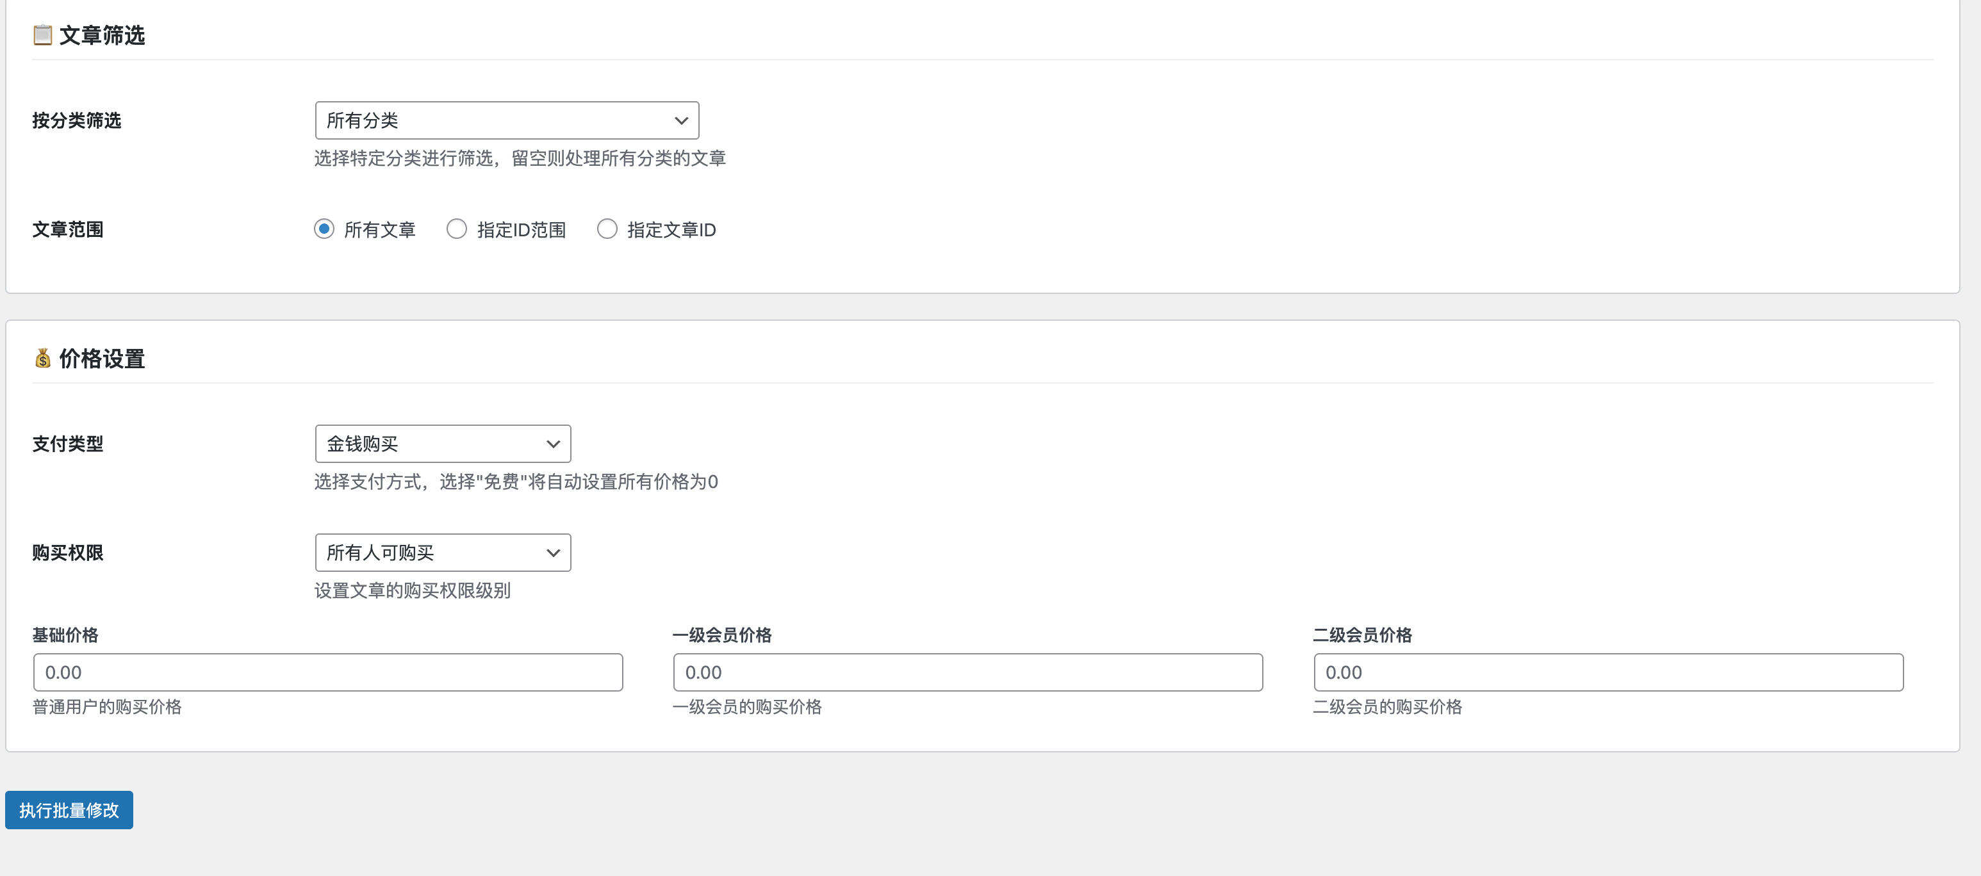The width and height of the screenshot is (1981, 876).
Task: Click the clipboard icon beside 文章筛选
Action: (41, 35)
